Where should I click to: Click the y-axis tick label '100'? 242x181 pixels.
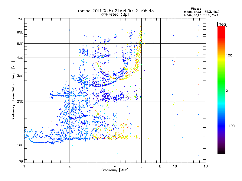click(x=20, y=145)
